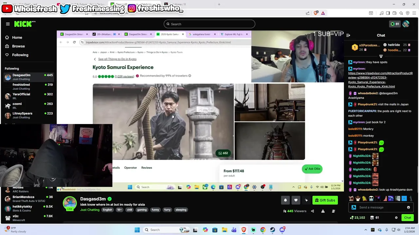Viewport: 419px width, 235px height.
Task: Click the Brave Rewards triangle icon
Action: (323, 13)
